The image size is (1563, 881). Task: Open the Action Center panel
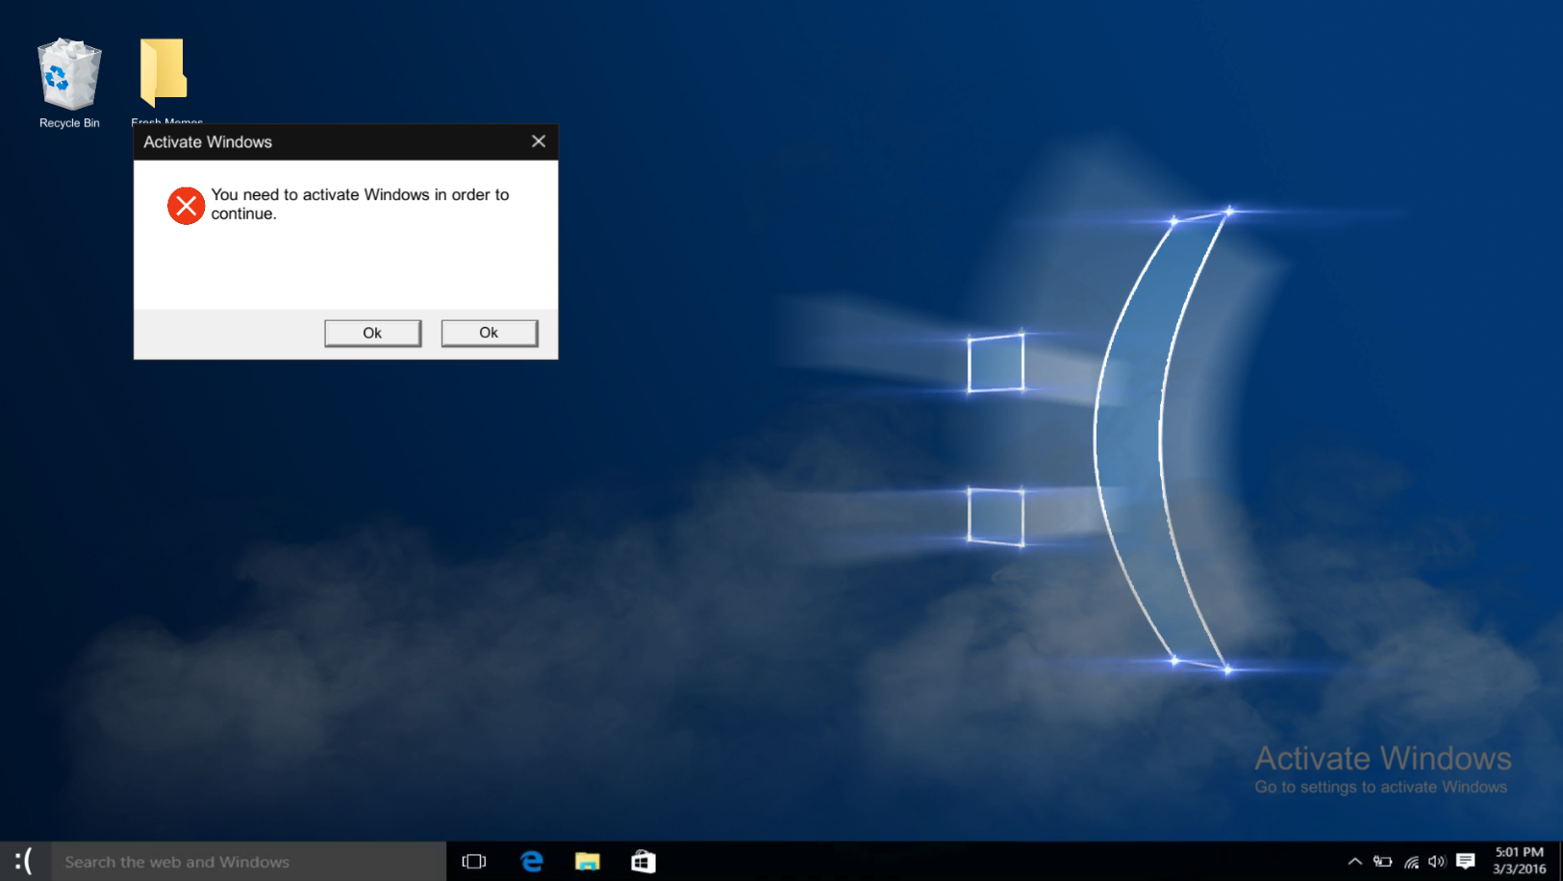tap(1466, 861)
